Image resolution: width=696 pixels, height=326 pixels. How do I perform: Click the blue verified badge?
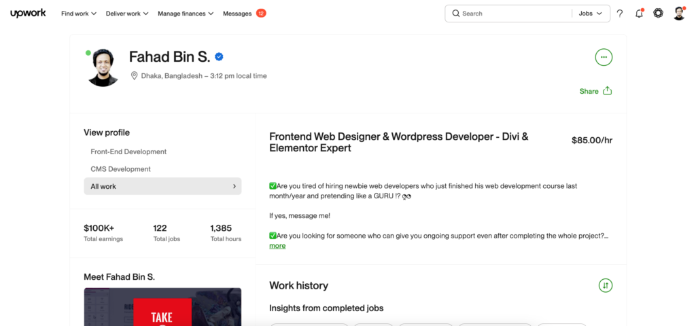(220, 57)
